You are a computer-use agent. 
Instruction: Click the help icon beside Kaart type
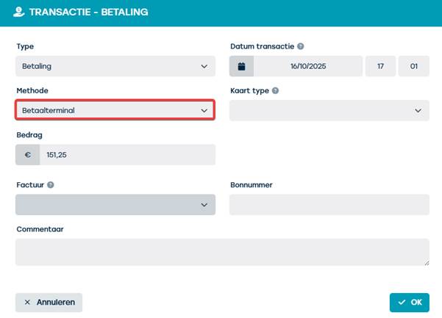click(275, 91)
